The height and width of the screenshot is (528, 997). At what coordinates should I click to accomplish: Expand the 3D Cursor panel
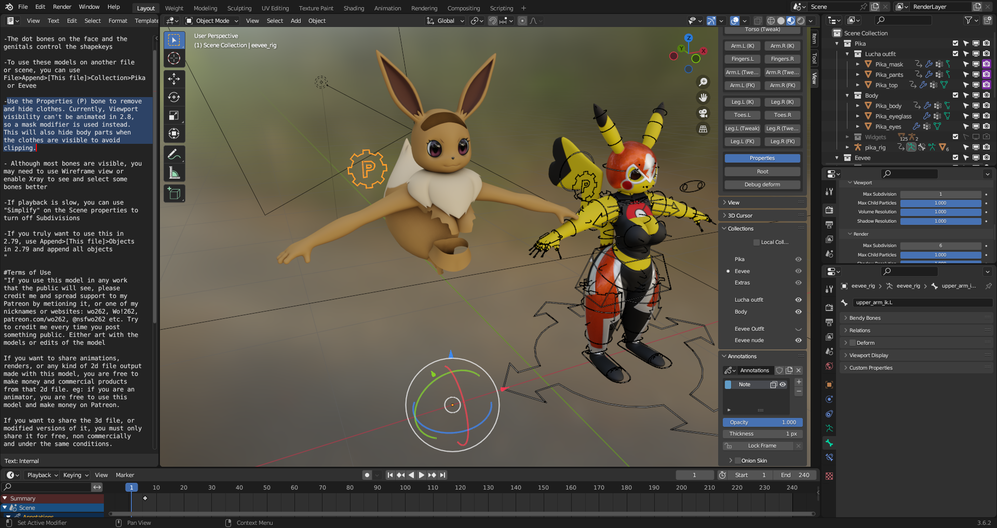(x=739, y=215)
